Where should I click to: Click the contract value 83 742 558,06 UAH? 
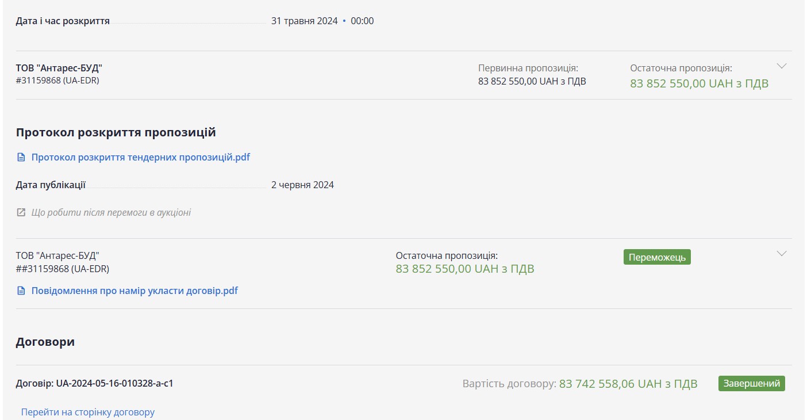(x=628, y=384)
